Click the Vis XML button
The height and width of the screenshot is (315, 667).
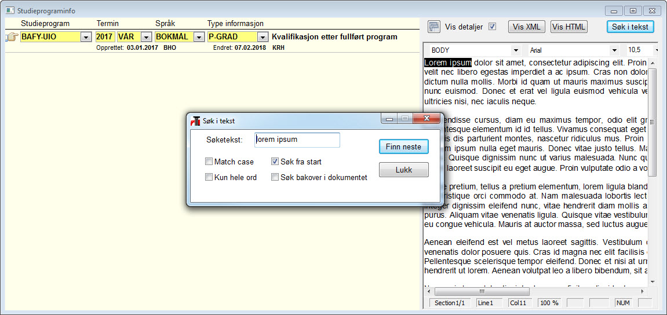point(527,27)
